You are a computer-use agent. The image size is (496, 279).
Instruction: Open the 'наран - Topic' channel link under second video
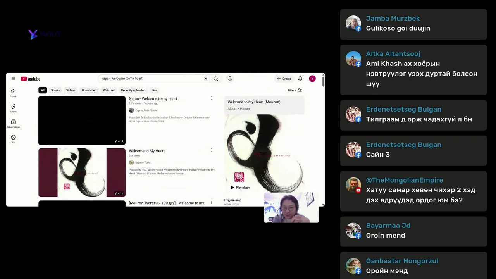click(x=143, y=162)
